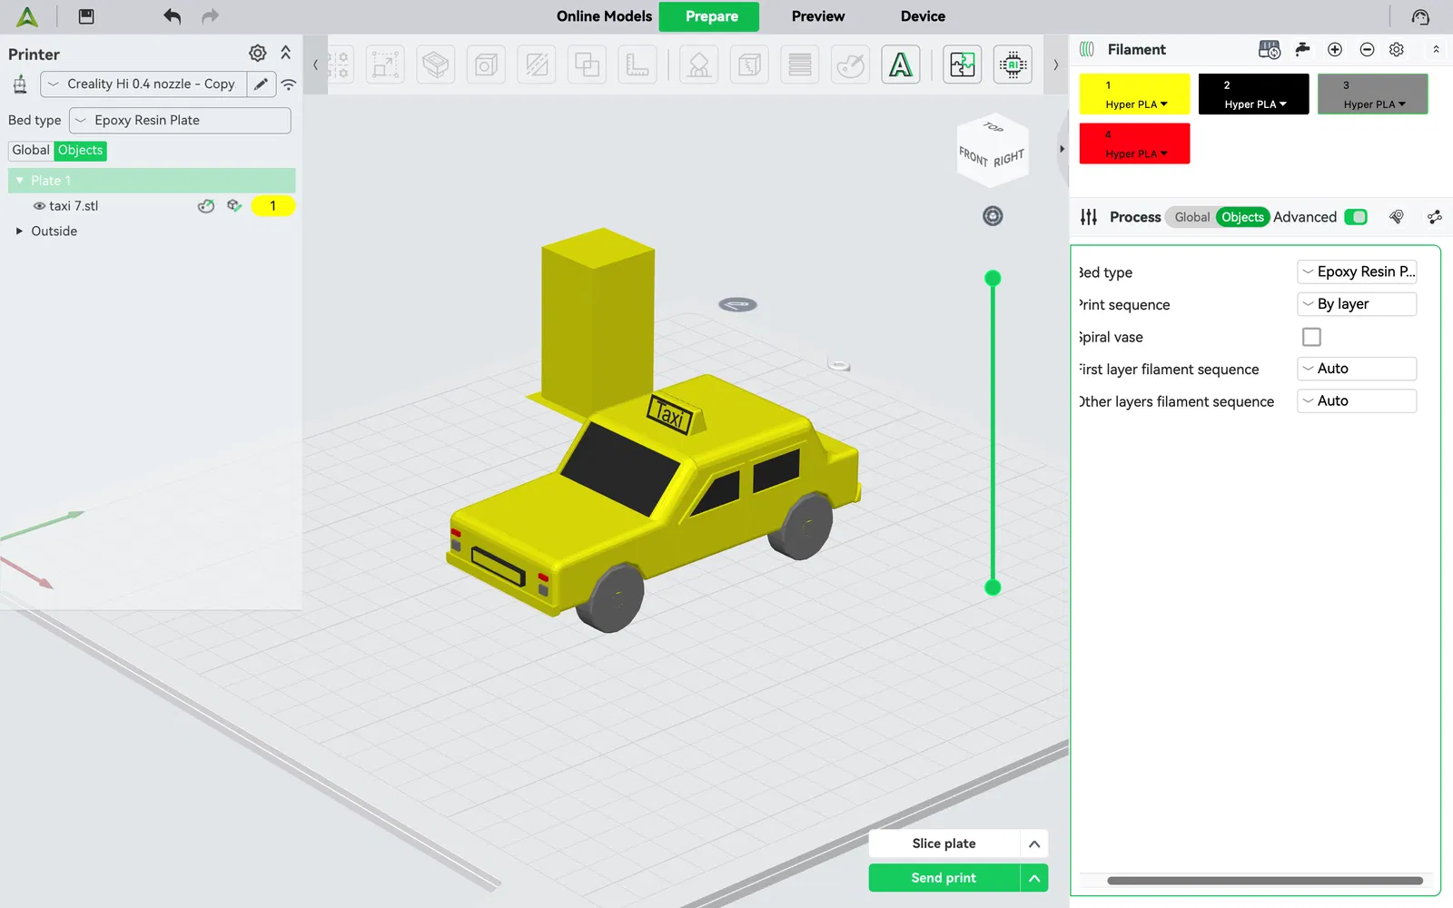Screen dimensions: 1453x908
Task: Click the printer device icon beside the preset
Action: (x=20, y=84)
